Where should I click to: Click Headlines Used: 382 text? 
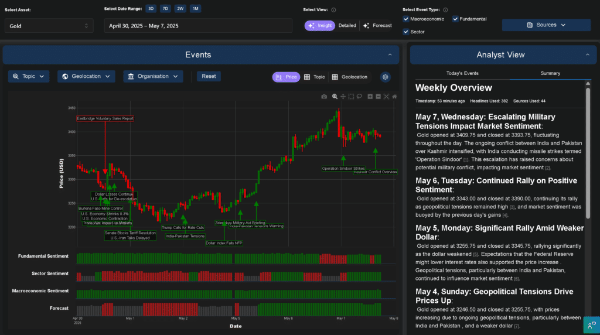(489, 101)
